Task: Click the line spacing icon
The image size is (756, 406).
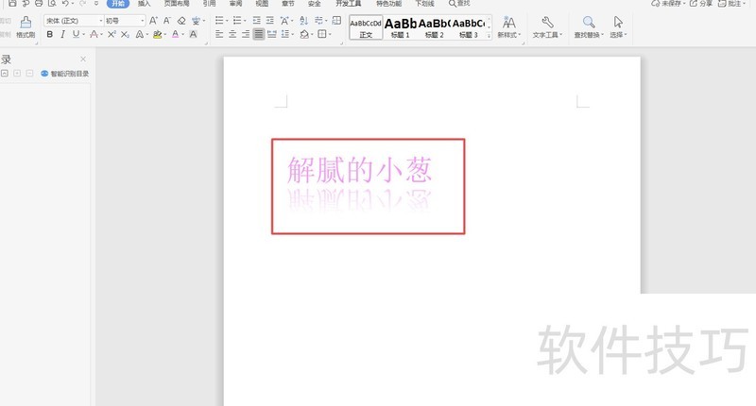Action: [x=285, y=34]
